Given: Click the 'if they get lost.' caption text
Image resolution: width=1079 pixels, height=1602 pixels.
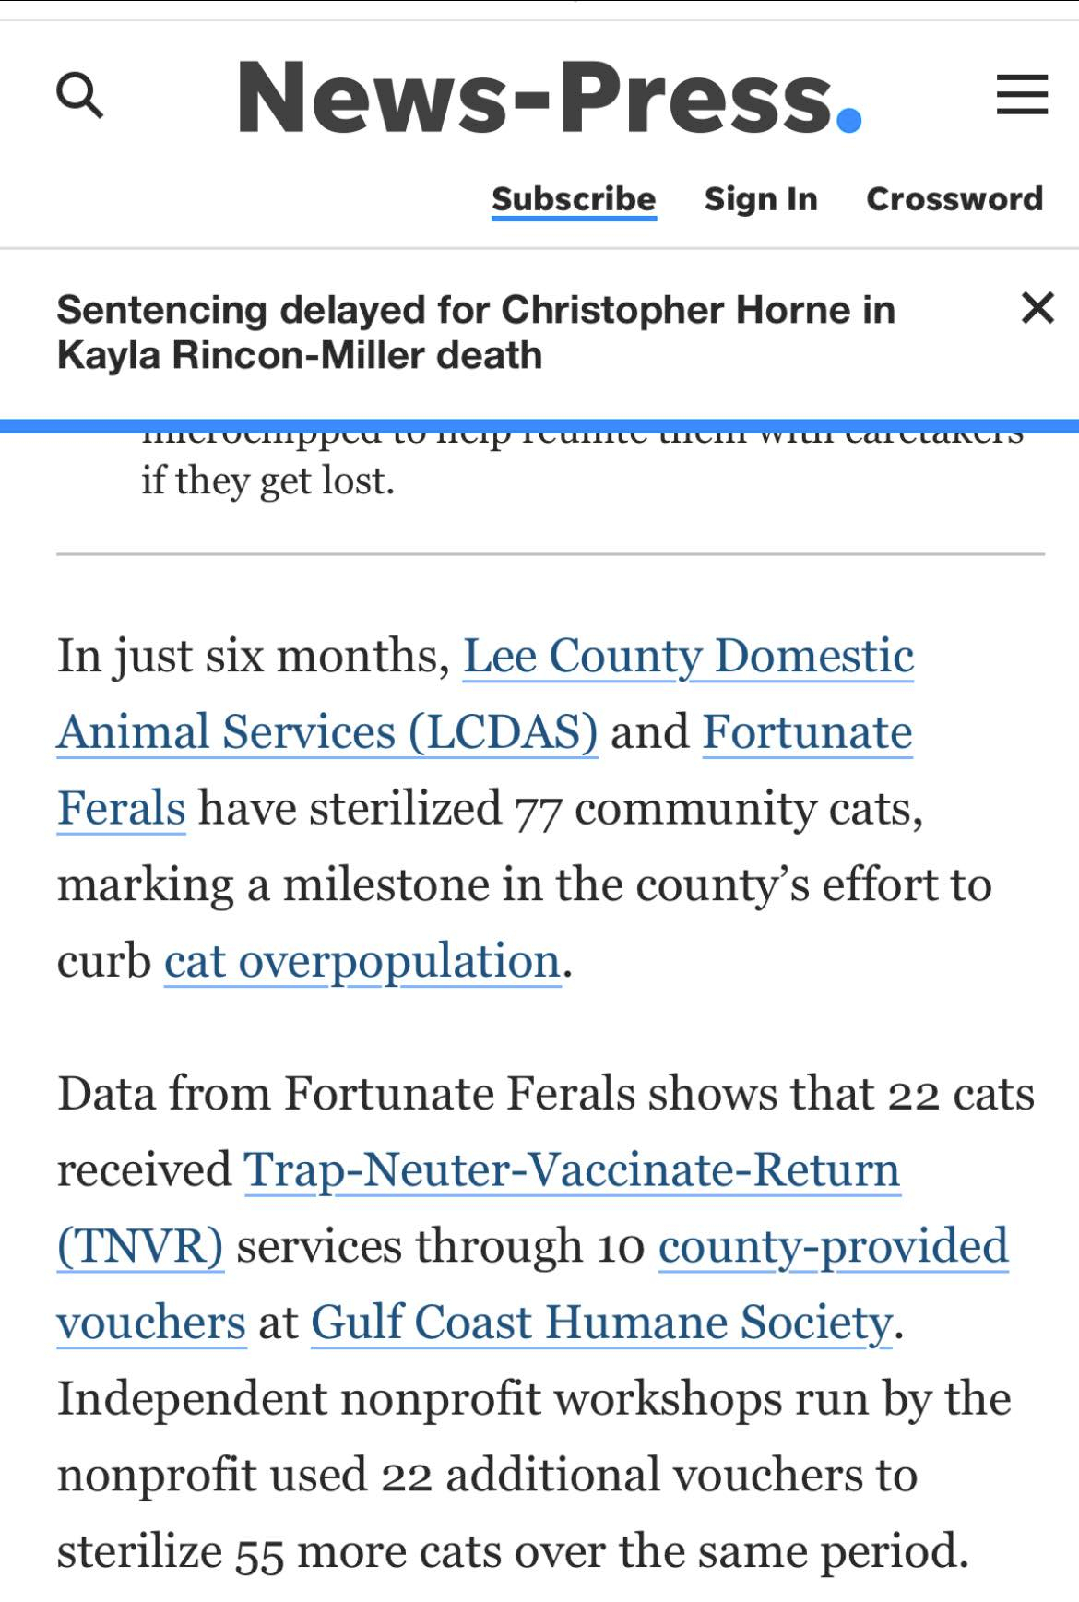Looking at the screenshot, I should [267, 481].
